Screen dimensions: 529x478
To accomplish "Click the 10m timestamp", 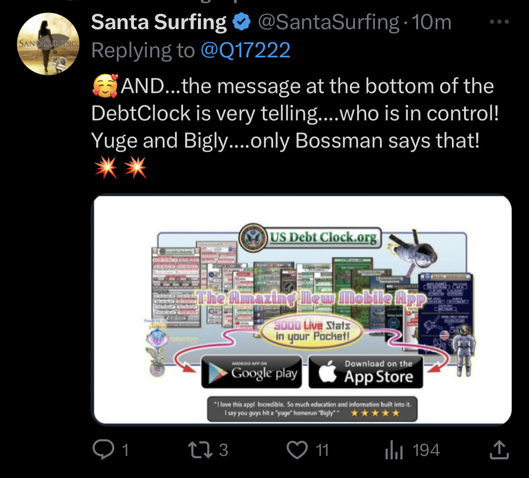I will point(431,22).
